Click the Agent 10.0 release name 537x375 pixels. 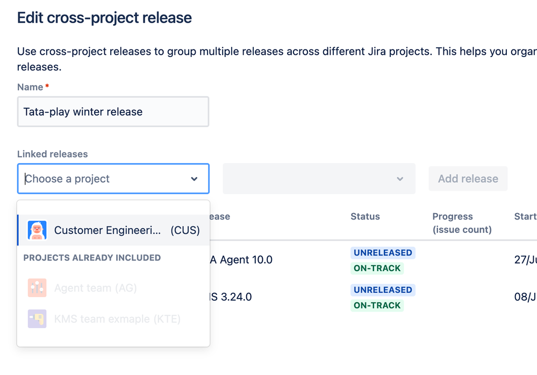241,260
